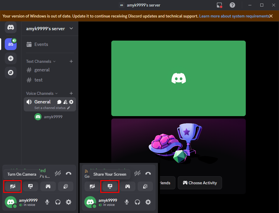
Task: Click the Add a Server plus icon
Action: tap(11, 58)
